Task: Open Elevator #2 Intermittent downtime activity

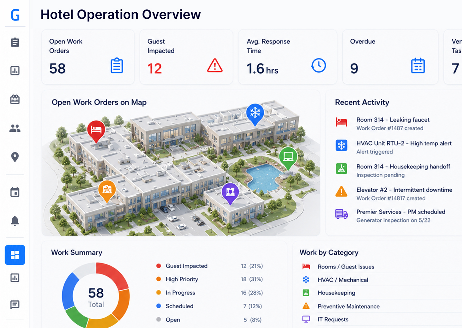Action: [394, 194]
